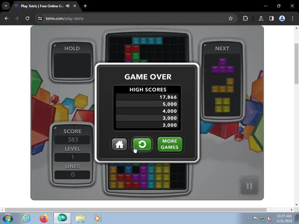Viewport: 299px width, 224px height.
Task: Go back in Chrome browser history
Action: (6, 18)
